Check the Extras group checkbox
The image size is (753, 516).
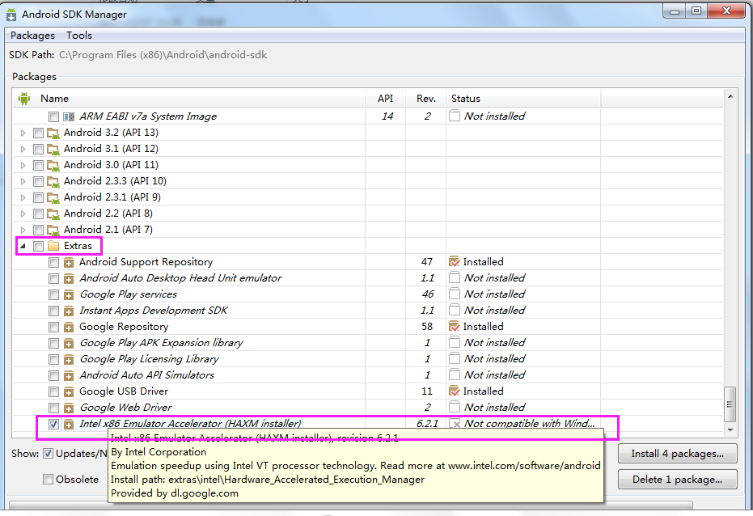tap(38, 246)
